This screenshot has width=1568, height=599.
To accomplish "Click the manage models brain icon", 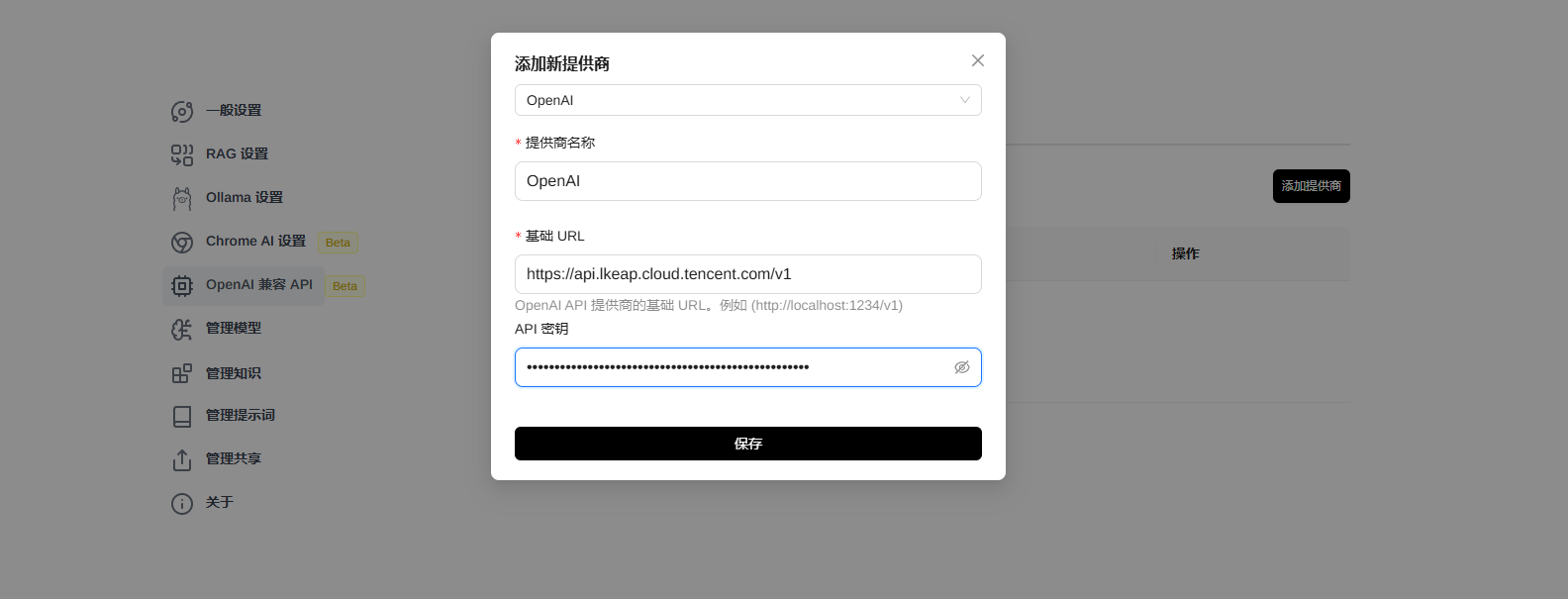I will click(182, 329).
